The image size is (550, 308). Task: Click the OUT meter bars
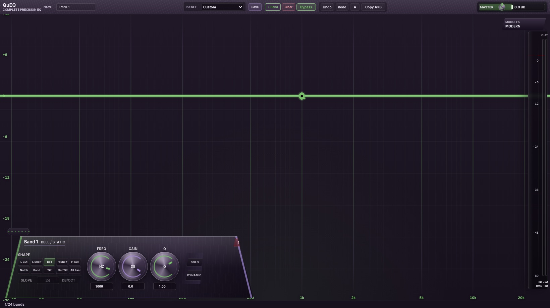(x=544, y=157)
